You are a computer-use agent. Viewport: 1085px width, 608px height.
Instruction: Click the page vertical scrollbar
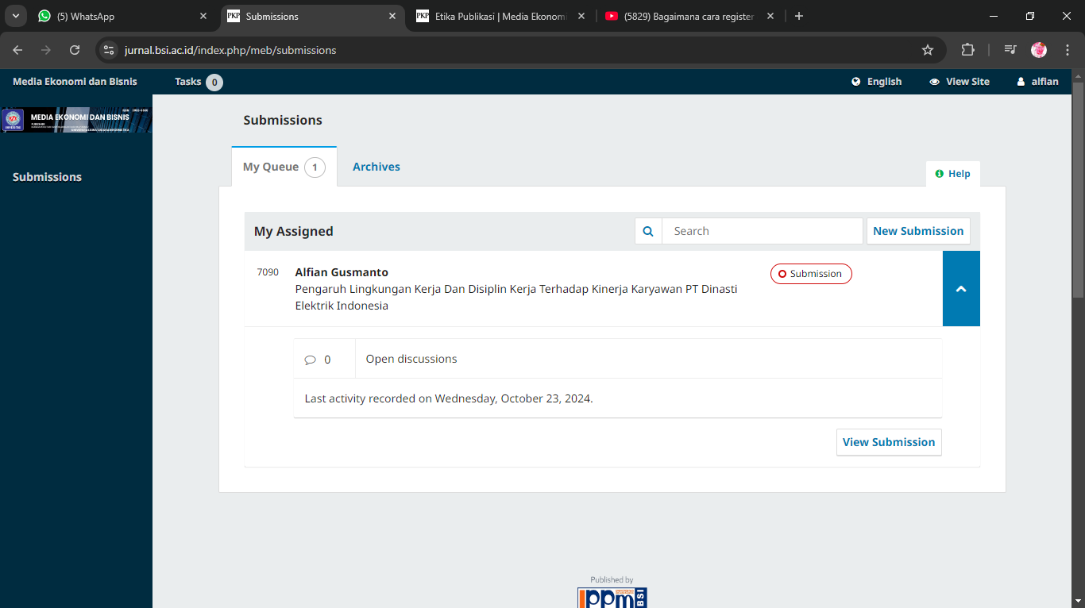(x=1079, y=190)
